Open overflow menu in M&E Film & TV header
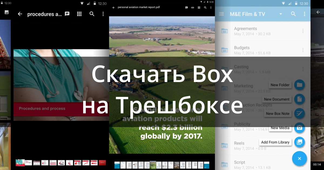Viewport: 324px width, 170px height. pos(305,14)
